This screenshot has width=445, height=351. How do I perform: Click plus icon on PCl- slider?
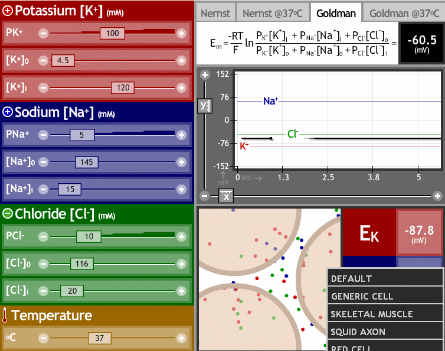click(x=181, y=237)
